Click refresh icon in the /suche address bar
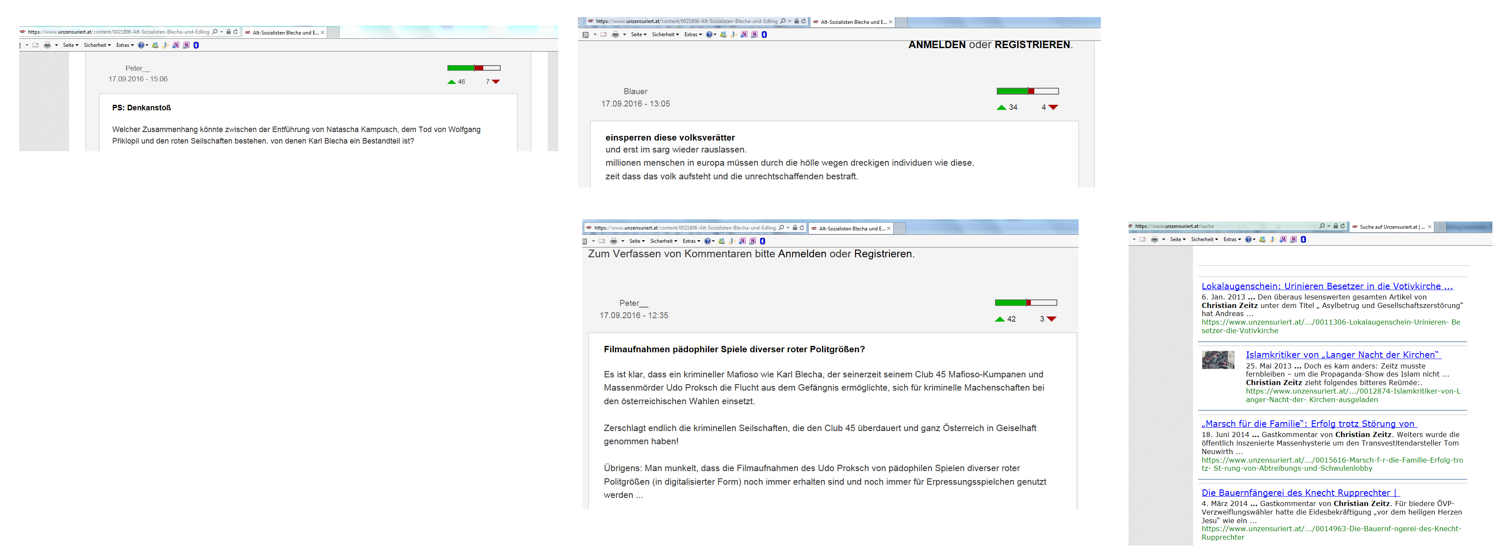1506x558 pixels. click(x=1343, y=226)
